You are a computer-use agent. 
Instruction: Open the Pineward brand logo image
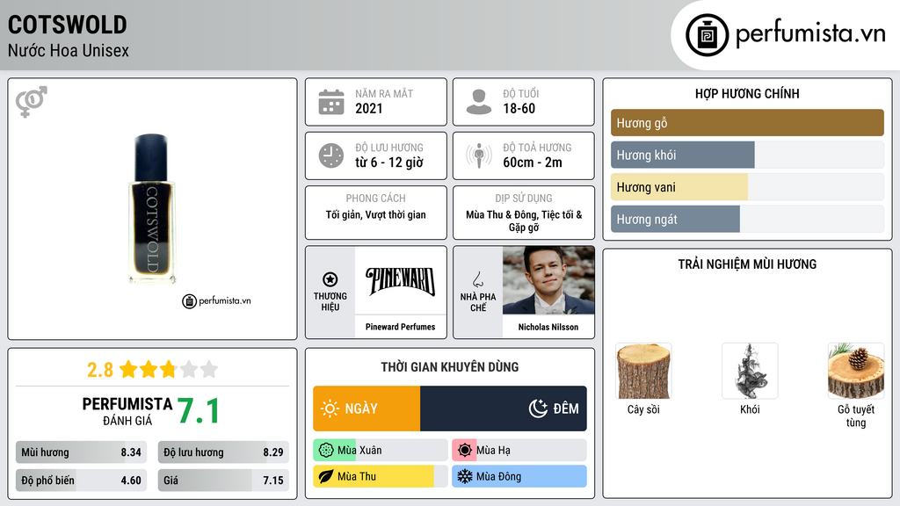point(401,280)
